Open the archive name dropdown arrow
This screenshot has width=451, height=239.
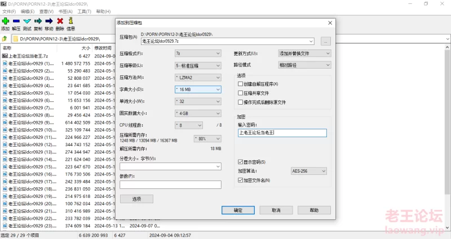(311, 41)
